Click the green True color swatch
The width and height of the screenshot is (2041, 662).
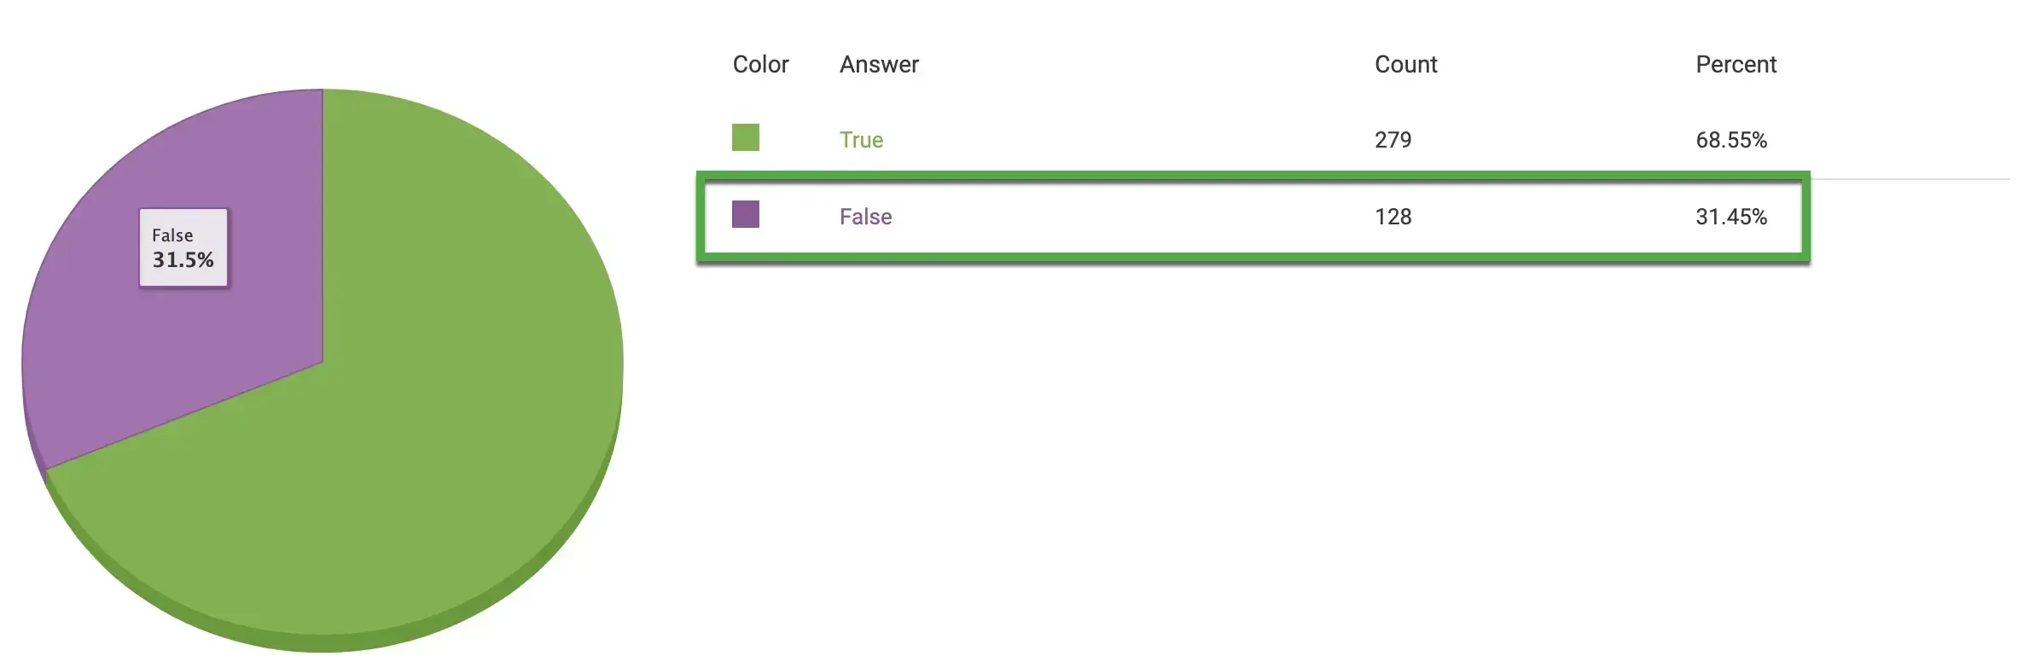[x=745, y=137]
